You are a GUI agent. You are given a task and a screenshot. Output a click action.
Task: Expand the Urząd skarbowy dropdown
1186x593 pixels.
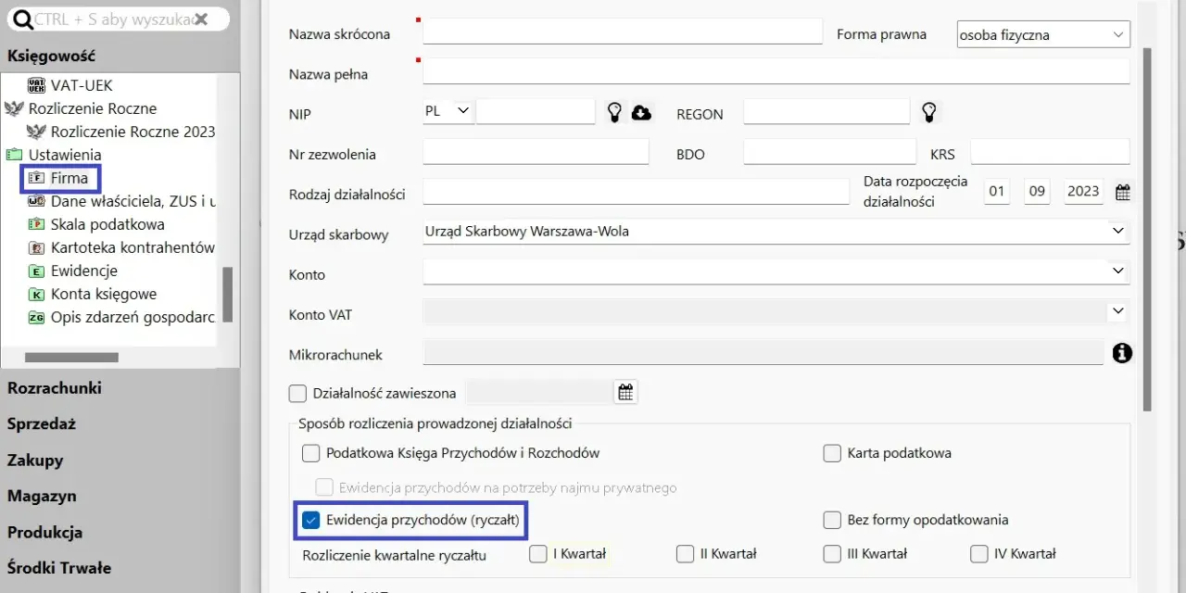[776, 232]
